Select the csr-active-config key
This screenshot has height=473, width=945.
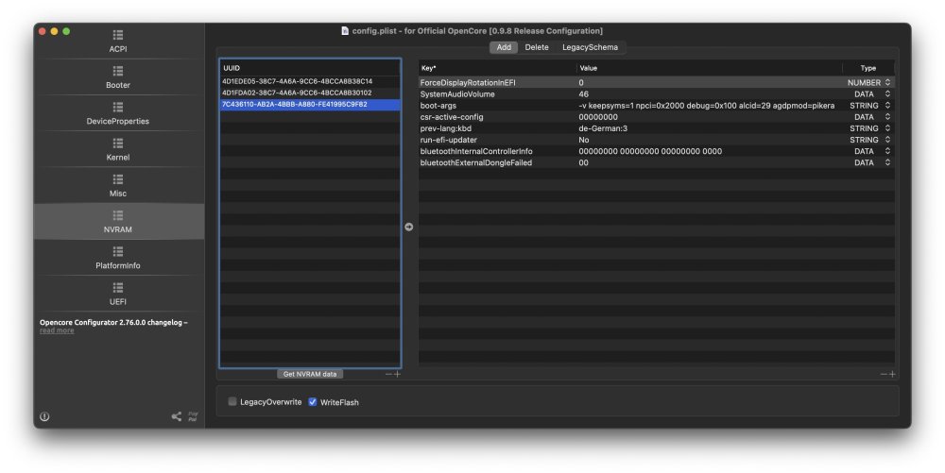452,117
